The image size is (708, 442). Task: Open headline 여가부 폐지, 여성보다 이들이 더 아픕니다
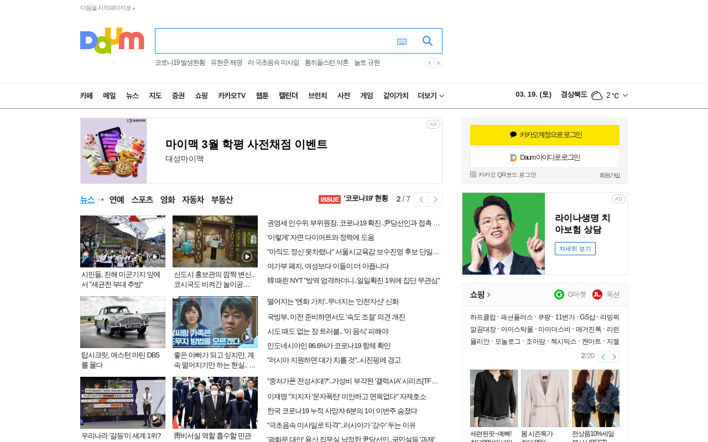[x=328, y=266]
